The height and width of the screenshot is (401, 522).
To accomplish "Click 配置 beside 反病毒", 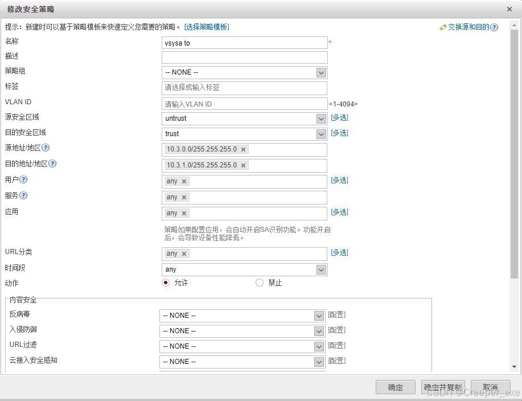I will [337, 315].
